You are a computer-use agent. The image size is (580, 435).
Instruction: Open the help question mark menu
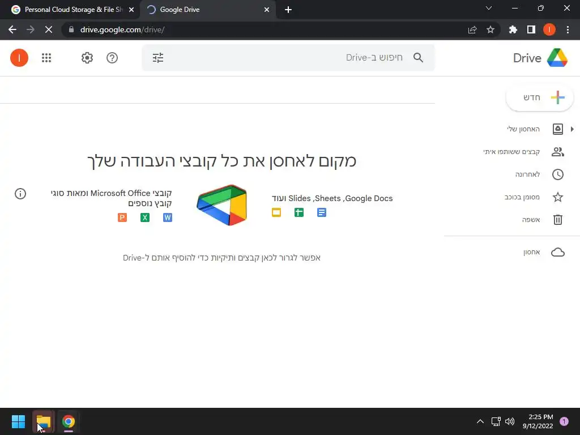click(112, 58)
